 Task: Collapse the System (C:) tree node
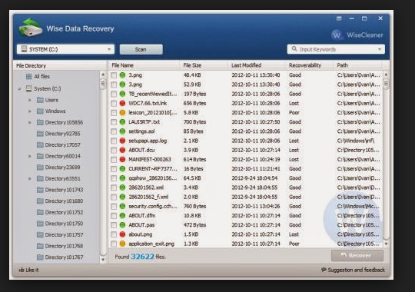(x=19, y=89)
